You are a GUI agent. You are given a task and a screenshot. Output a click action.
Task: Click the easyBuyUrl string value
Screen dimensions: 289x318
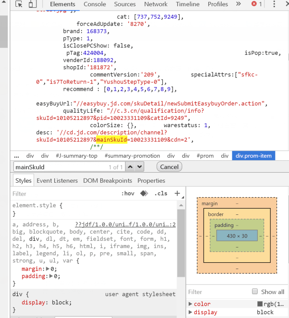pos(169,104)
